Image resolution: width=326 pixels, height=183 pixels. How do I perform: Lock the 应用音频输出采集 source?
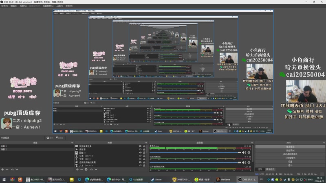[144, 162]
